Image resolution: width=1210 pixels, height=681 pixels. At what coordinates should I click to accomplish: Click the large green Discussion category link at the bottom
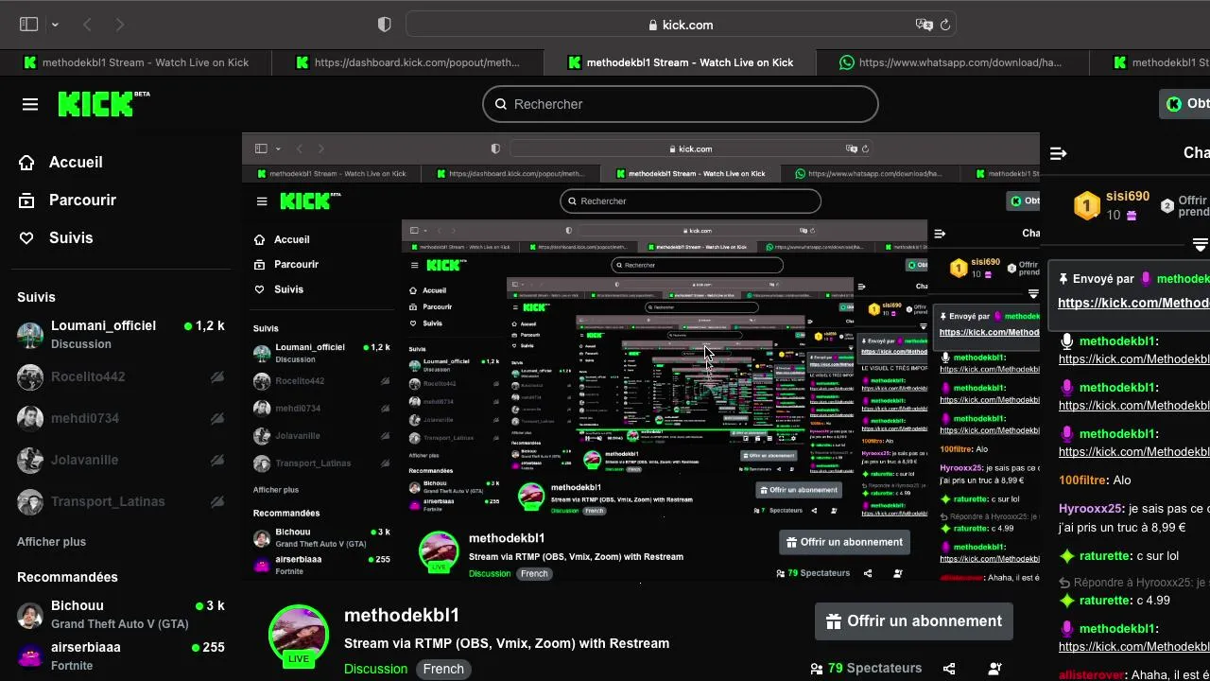coord(375,669)
